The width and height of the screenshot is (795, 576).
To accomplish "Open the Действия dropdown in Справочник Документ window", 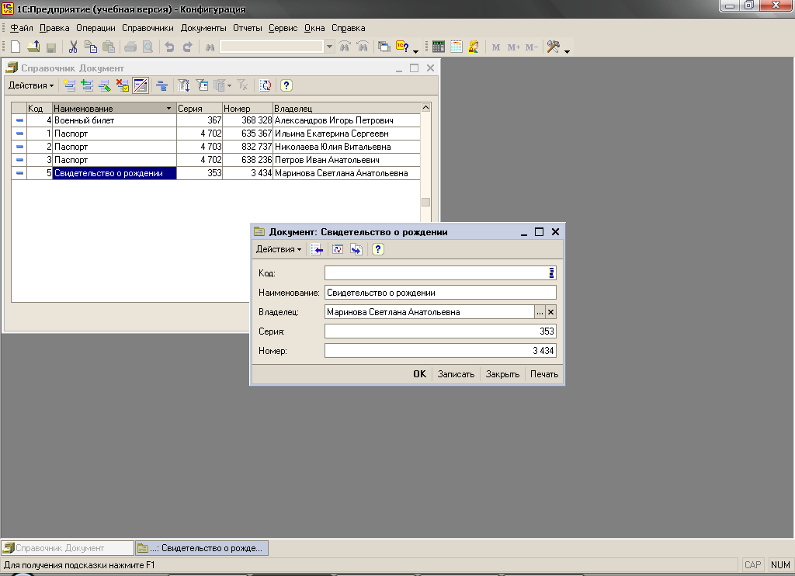I will pos(31,85).
